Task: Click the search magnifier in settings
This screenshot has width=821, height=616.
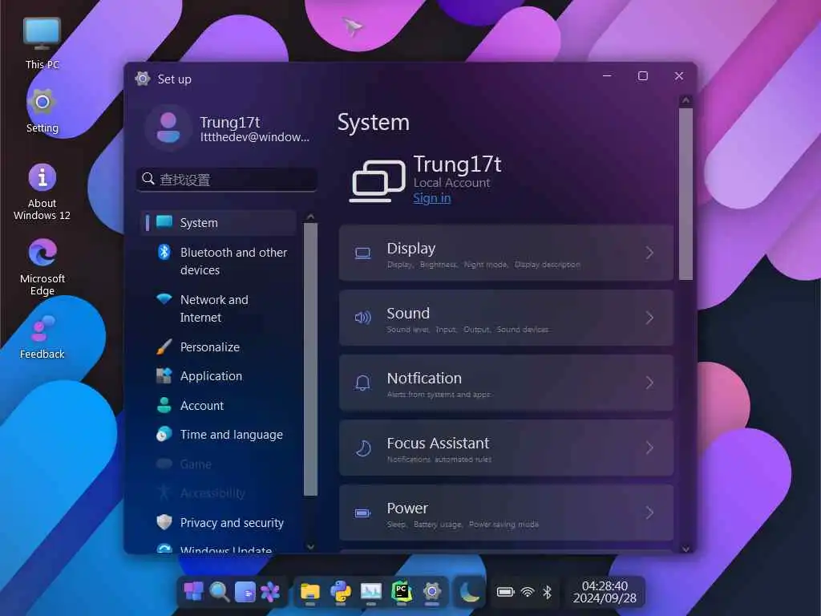Action: point(148,179)
